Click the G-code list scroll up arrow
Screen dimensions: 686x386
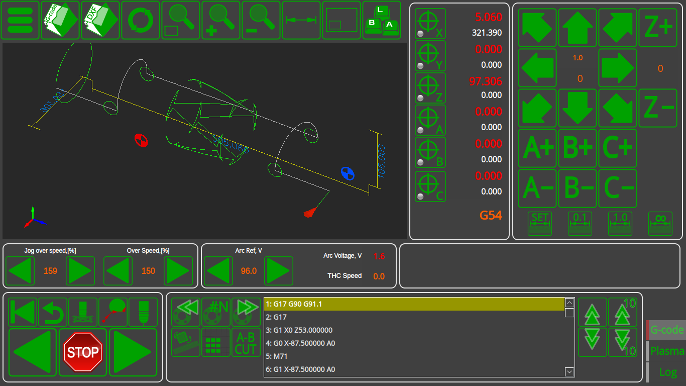pos(569,303)
